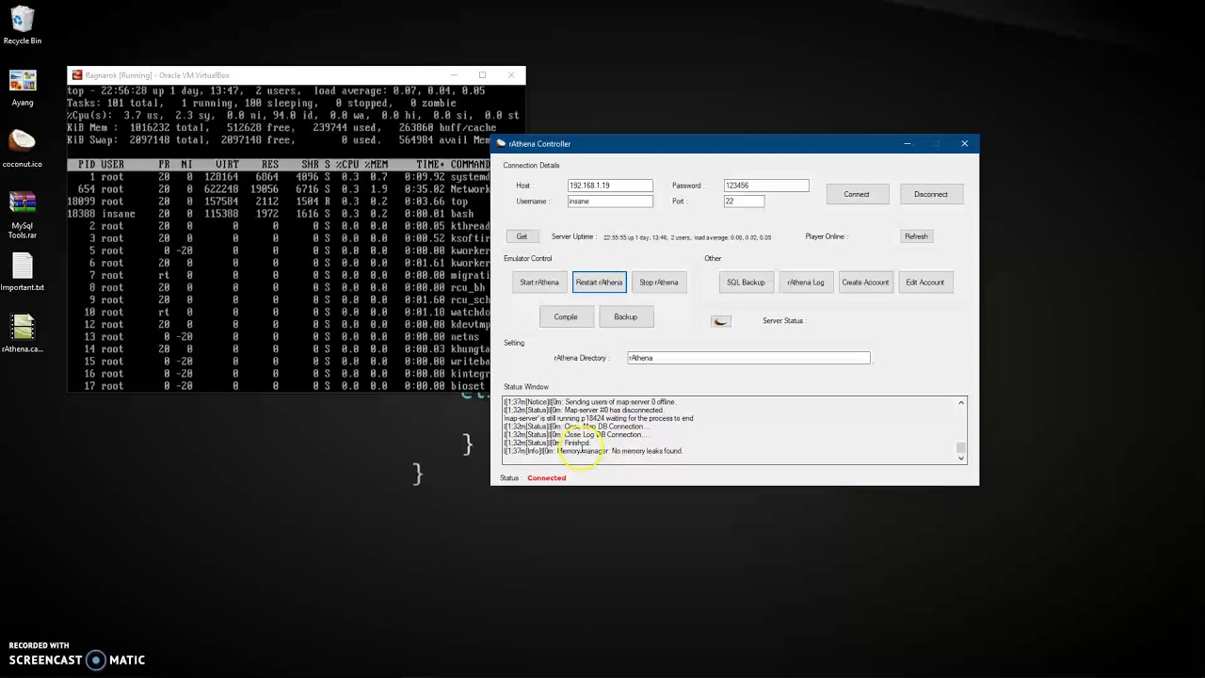Viewport: 1205px width, 678px height.
Task: Click the rAthena Directory input field
Action: [748, 358]
